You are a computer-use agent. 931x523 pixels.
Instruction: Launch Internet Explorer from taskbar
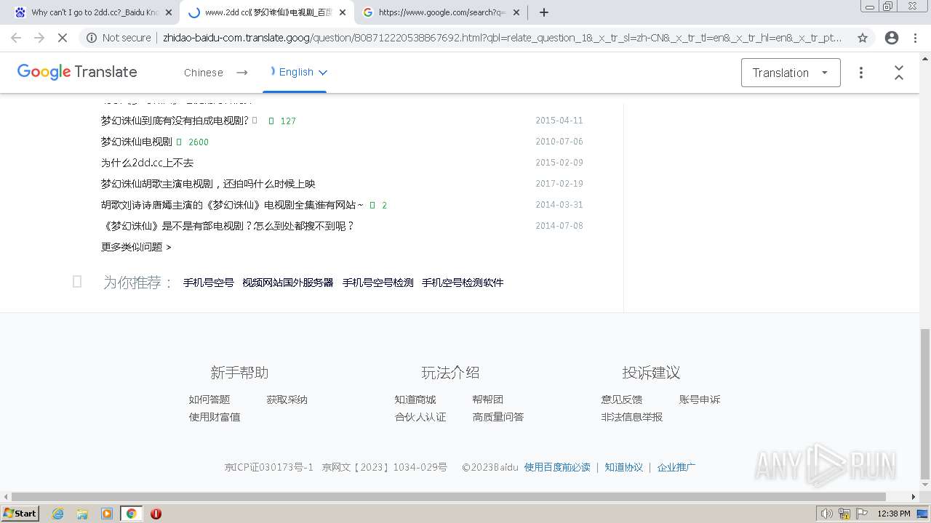click(57, 514)
